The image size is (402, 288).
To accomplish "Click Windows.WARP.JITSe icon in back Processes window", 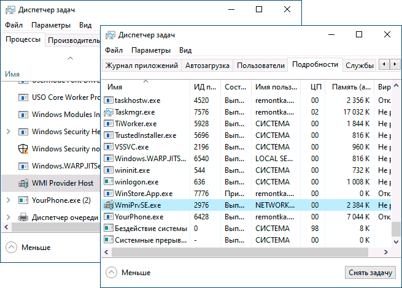I will point(23,166).
